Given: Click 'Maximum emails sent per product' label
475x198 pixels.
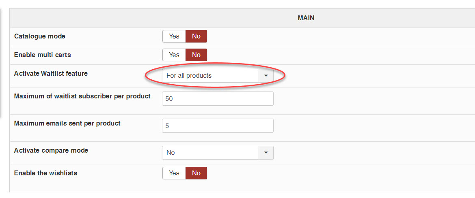Looking at the screenshot, I should coord(67,123).
